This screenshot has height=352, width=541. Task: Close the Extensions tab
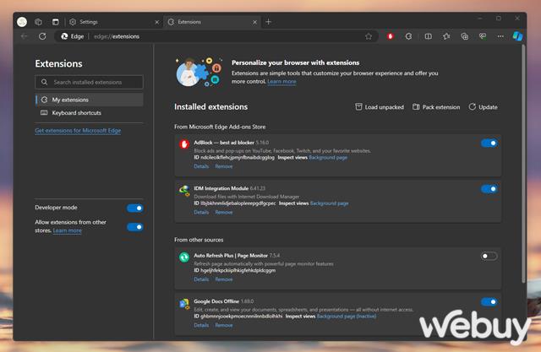(254, 22)
